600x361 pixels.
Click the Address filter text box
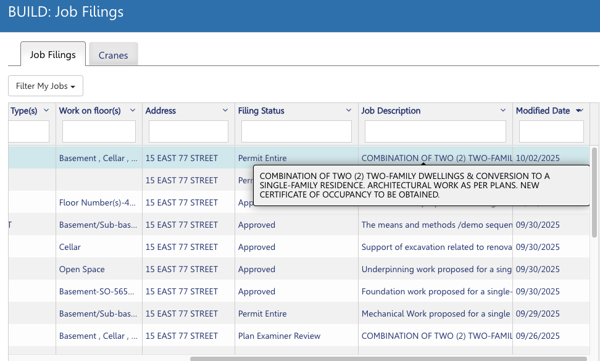(x=188, y=131)
